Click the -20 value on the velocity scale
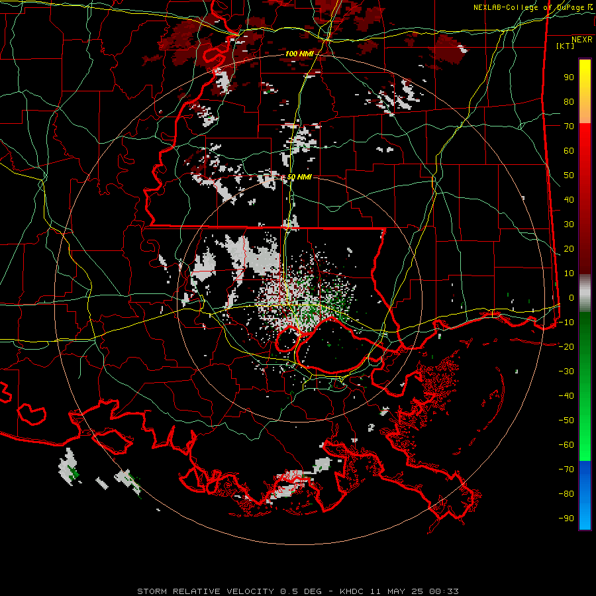The width and height of the screenshot is (596, 596). 566,347
